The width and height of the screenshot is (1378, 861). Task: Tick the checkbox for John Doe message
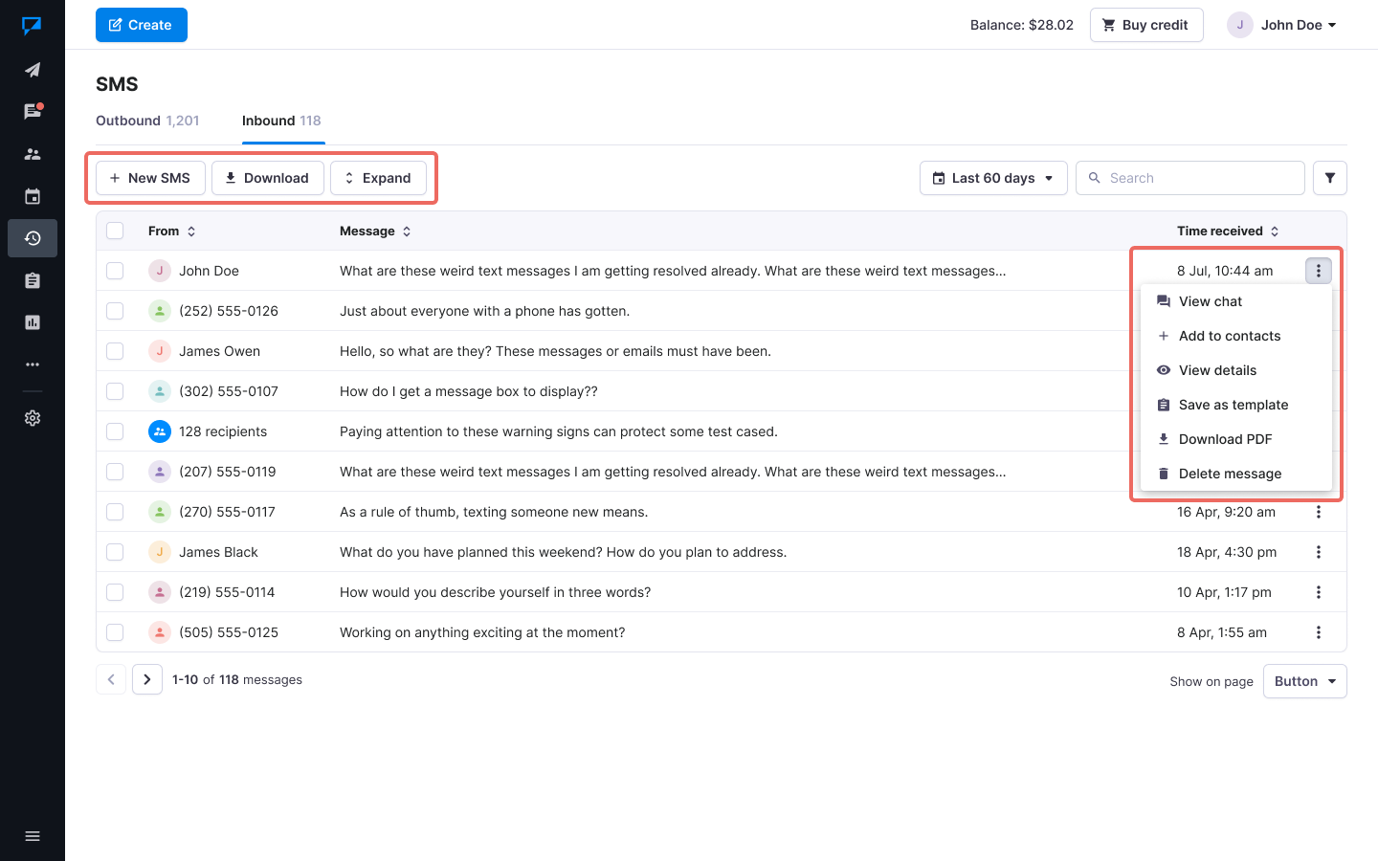pyautogui.click(x=115, y=271)
